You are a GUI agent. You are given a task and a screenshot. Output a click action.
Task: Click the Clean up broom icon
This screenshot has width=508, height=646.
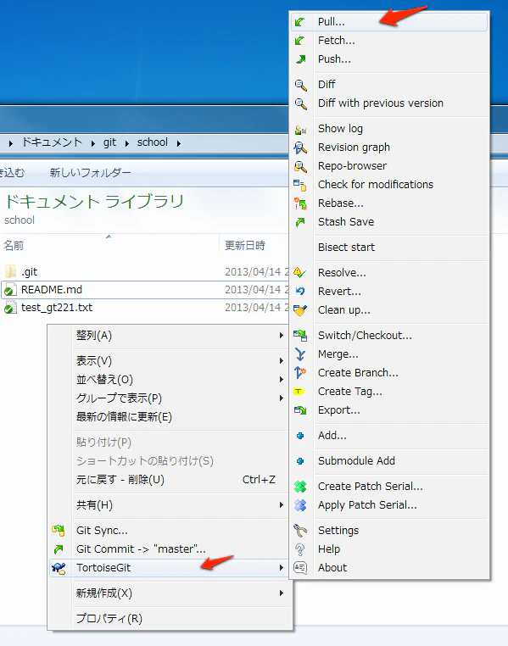(300, 310)
